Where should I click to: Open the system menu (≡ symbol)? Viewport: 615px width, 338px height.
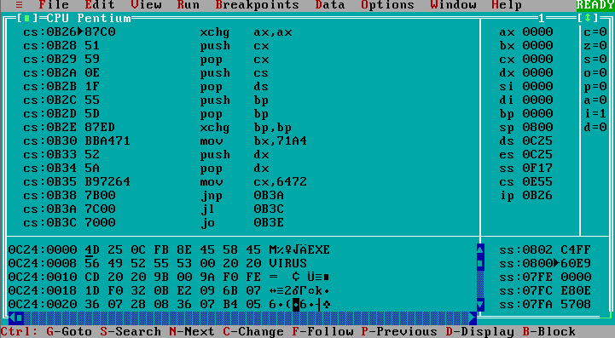pos(20,5)
